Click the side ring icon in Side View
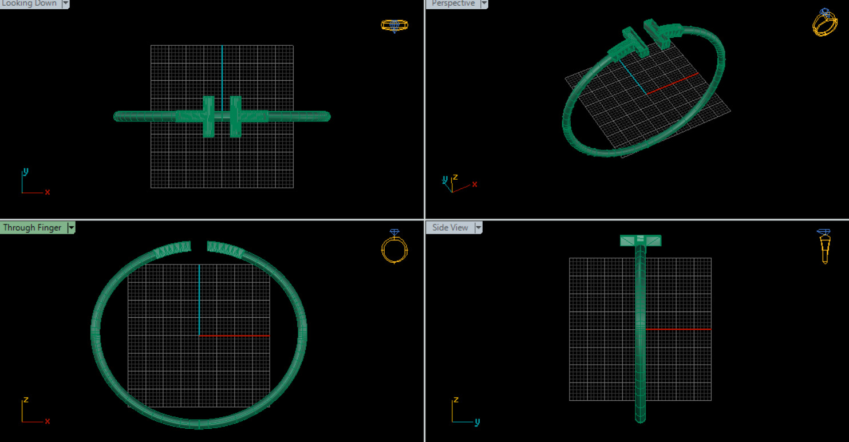This screenshot has width=849, height=442. coord(824,246)
